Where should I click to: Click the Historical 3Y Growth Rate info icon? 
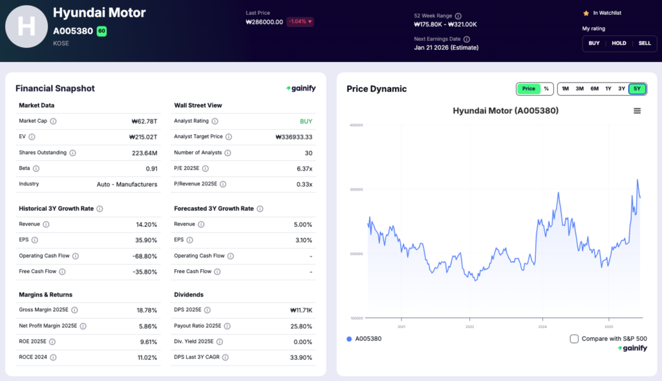click(100, 209)
